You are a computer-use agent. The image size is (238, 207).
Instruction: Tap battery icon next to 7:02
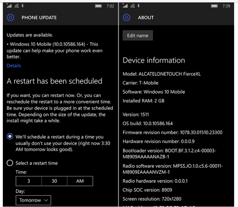(x=98, y=6)
